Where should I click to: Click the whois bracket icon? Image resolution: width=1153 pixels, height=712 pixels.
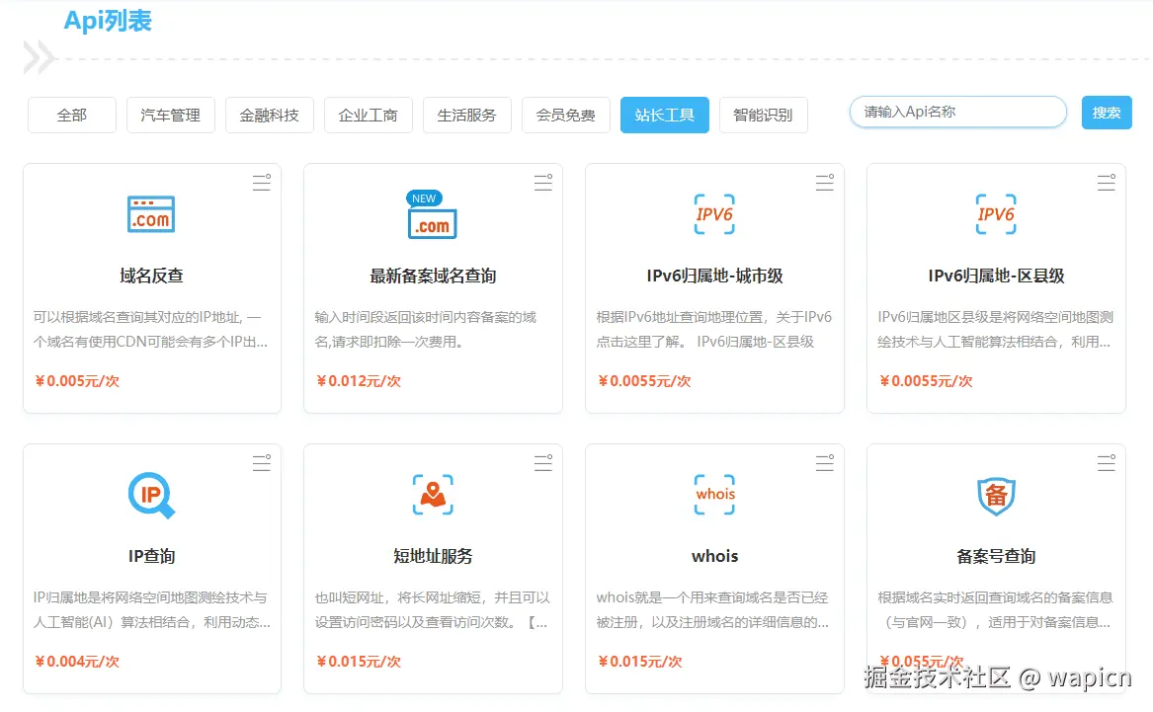714,495
